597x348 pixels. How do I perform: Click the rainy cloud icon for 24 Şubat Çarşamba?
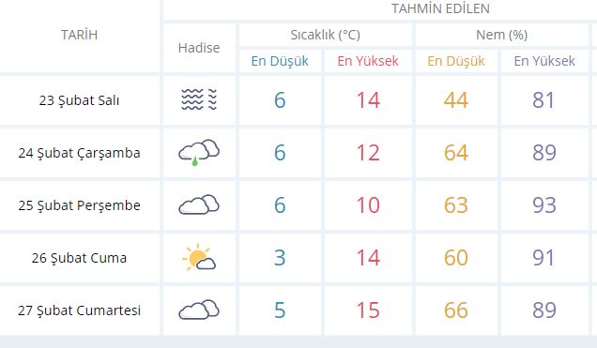[199, 153]
